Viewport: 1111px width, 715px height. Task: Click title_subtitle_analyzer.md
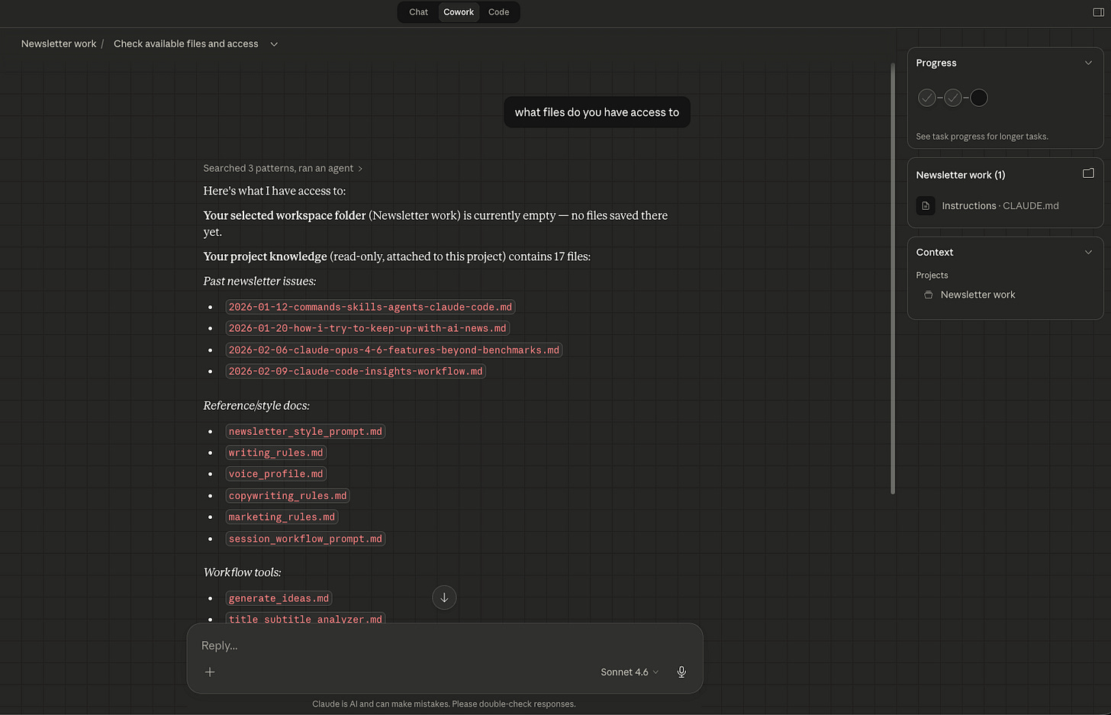pyautogui.click(x=305, y=618)
